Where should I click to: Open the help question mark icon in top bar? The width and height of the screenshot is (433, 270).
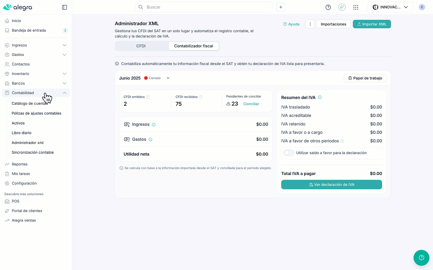tap(328, 7)
